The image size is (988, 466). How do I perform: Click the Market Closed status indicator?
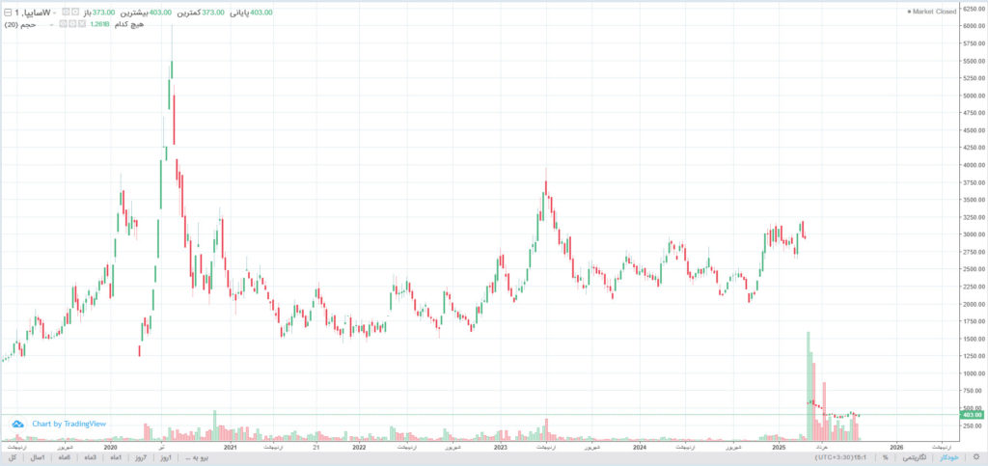(932, 12)
